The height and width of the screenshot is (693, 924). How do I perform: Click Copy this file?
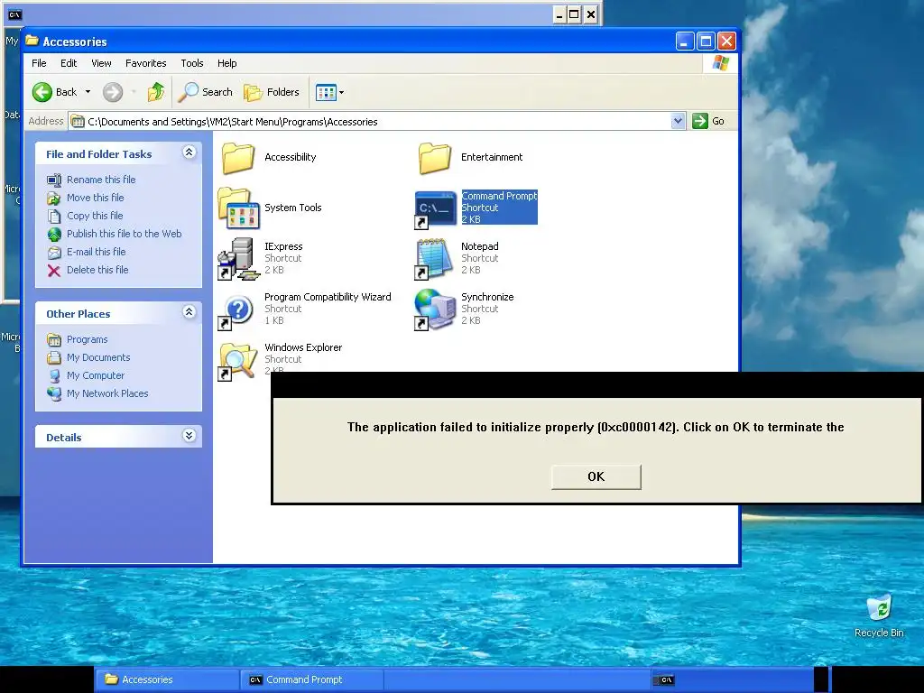tap(94, 216)
